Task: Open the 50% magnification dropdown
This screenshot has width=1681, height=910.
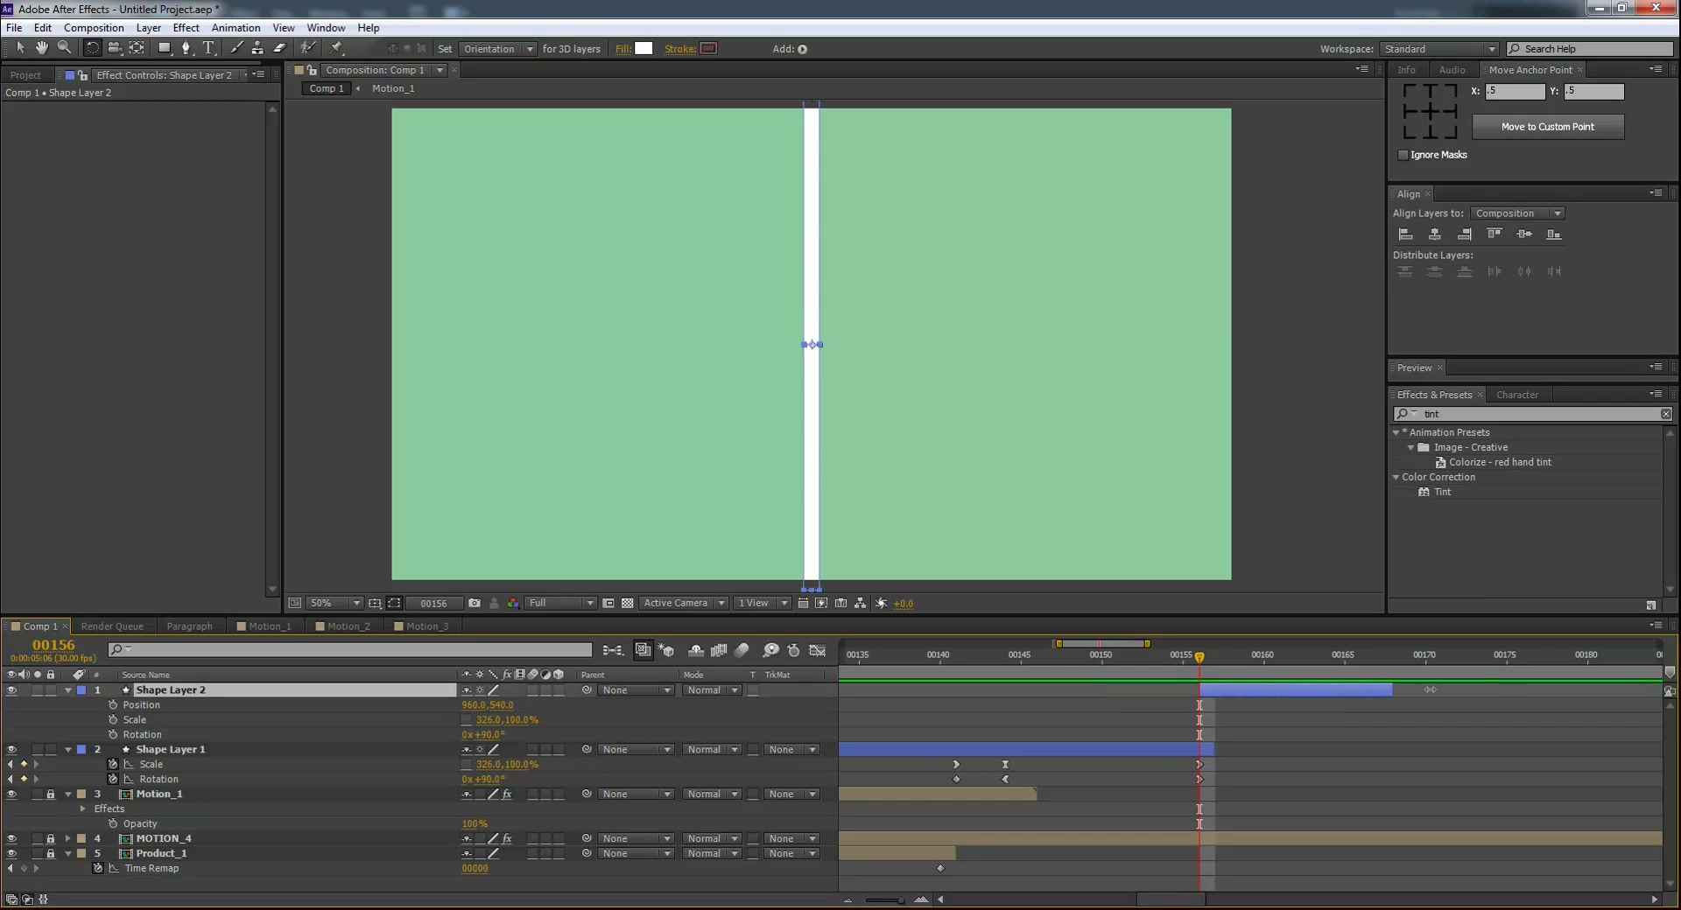Action: click(x=335, y=603)
